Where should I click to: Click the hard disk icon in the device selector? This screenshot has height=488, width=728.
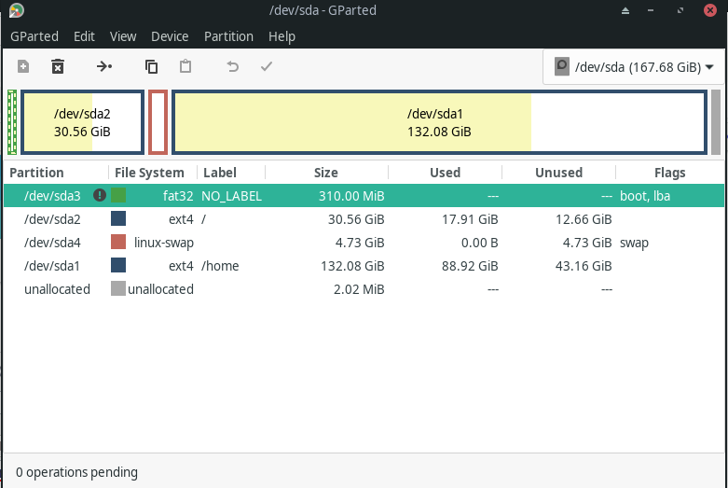(x=562, y=66)
